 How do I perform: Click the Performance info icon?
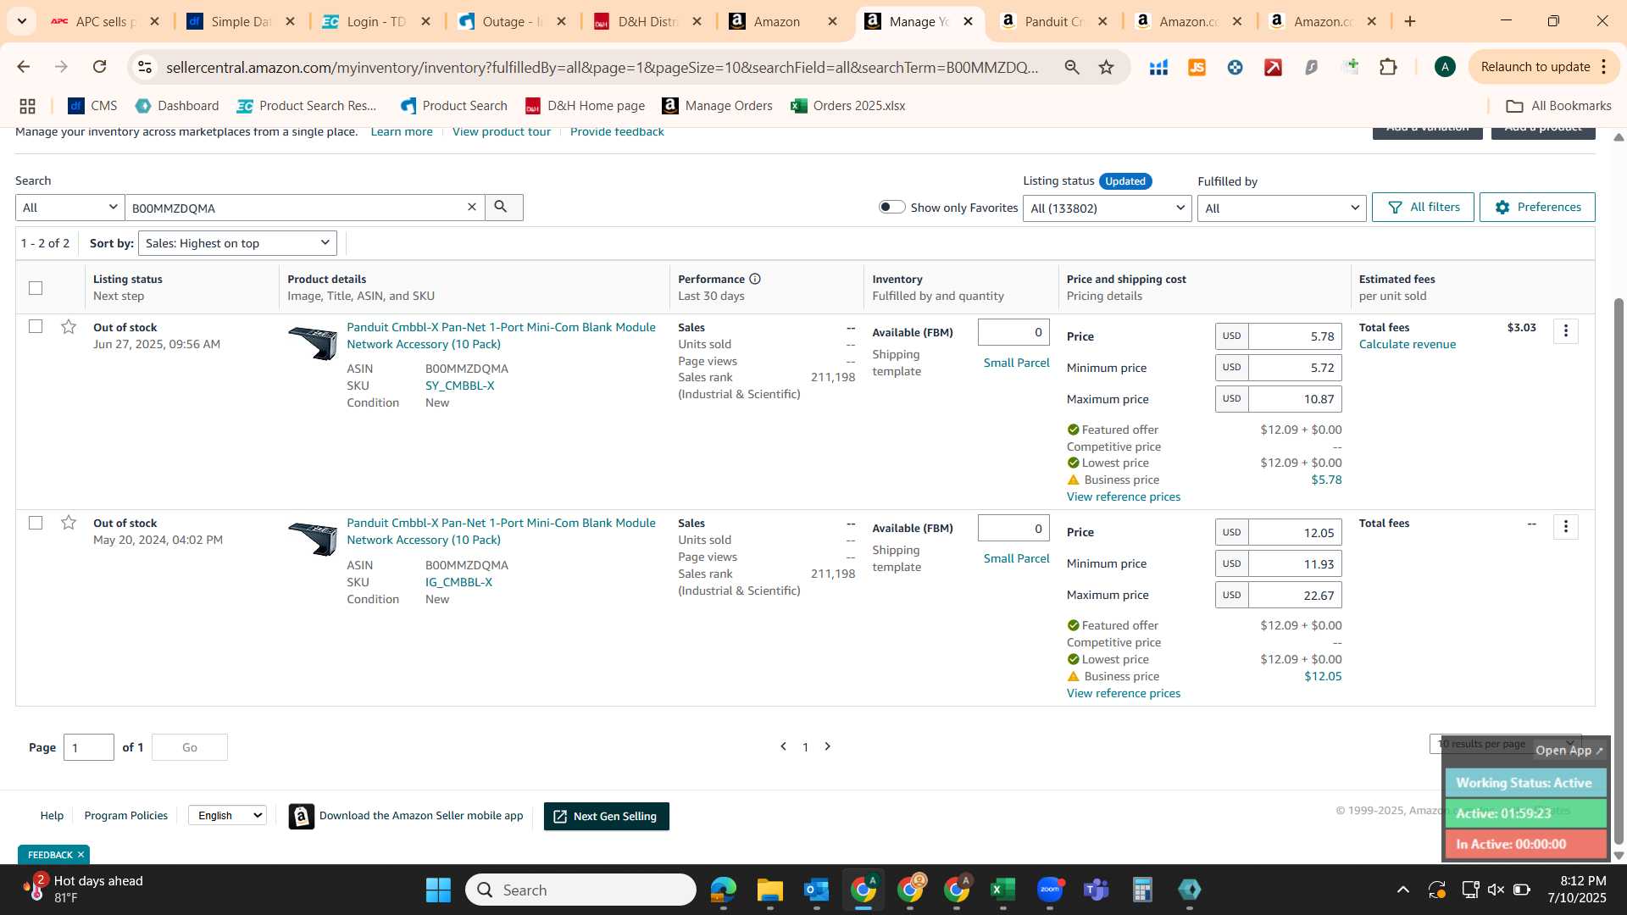coord(754,279)
